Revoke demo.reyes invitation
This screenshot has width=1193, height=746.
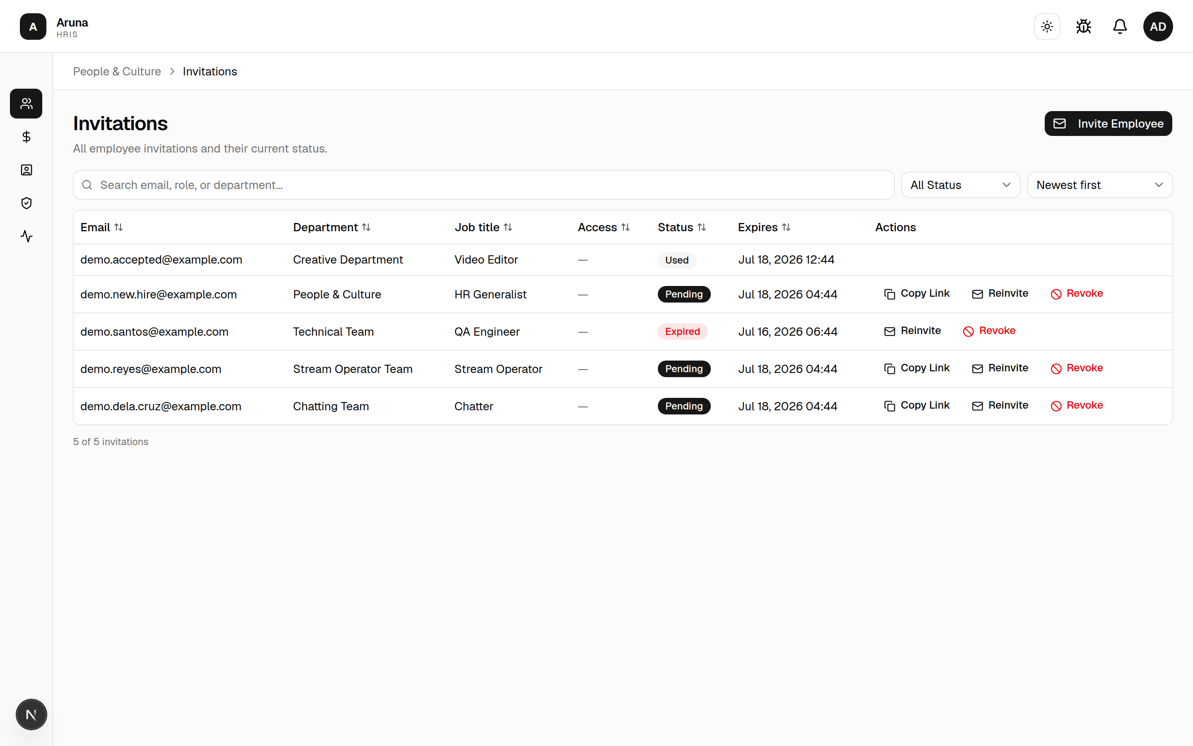click(x=1077, y=368)
